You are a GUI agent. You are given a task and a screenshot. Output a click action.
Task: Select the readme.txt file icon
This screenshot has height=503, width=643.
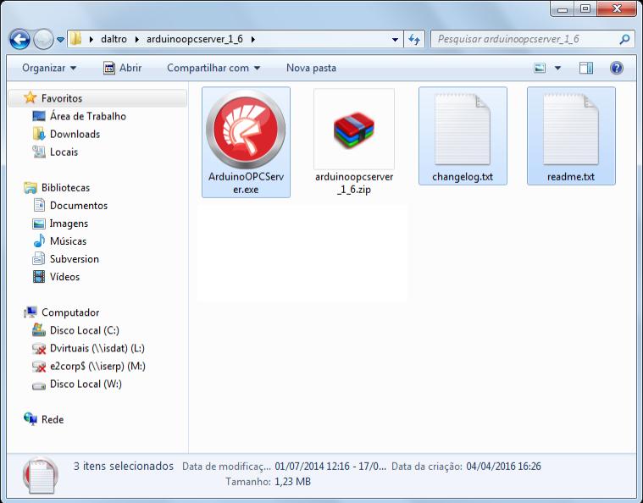click(571, 129)
